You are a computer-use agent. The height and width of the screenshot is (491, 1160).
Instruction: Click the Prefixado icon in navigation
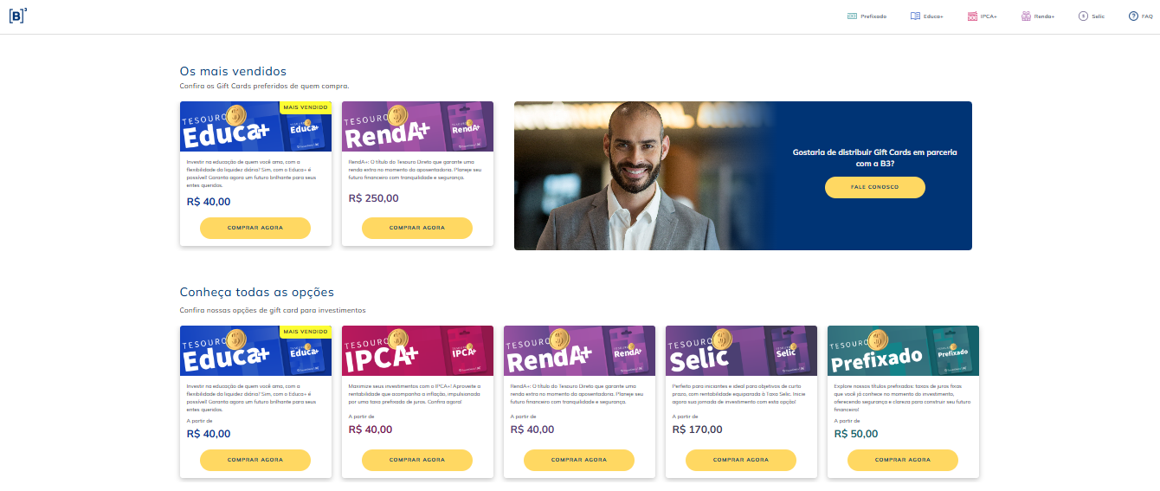(x=852, y=16)
